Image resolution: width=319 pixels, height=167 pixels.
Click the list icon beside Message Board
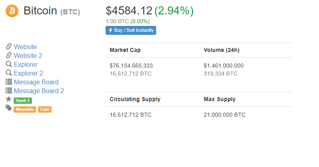9,82
